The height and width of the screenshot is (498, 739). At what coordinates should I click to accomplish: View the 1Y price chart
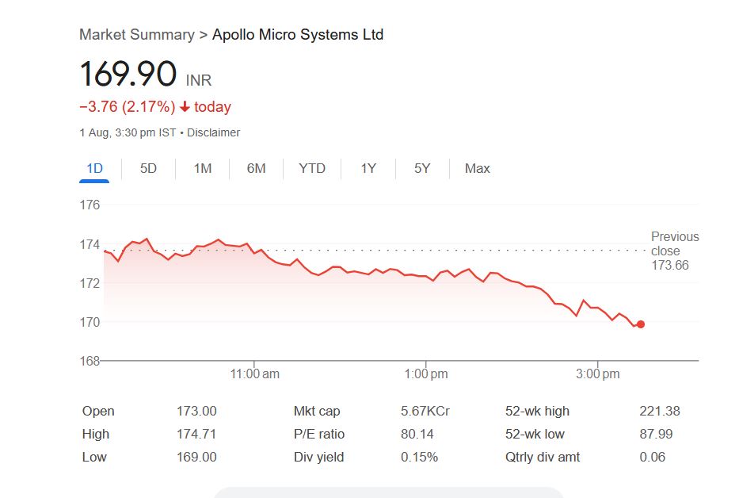(x=368, y=168)
